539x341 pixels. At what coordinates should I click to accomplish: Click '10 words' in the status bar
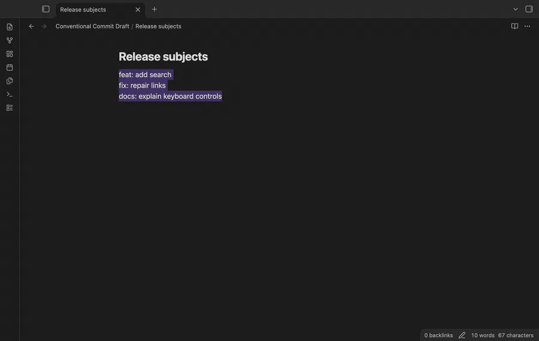coord(483,335)
